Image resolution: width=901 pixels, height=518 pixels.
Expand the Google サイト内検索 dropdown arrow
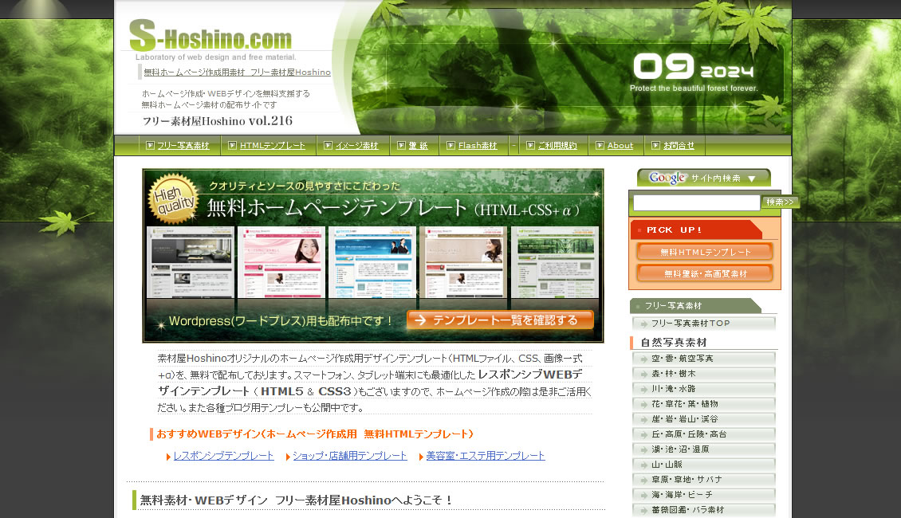coord(752,179)
